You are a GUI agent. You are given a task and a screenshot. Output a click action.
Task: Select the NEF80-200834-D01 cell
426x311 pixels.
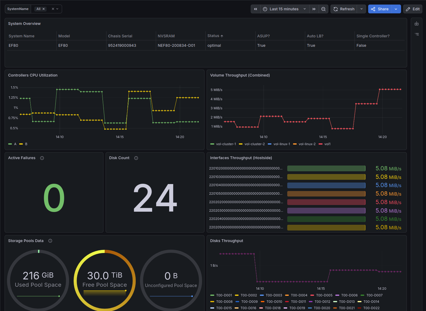[180, 46]
